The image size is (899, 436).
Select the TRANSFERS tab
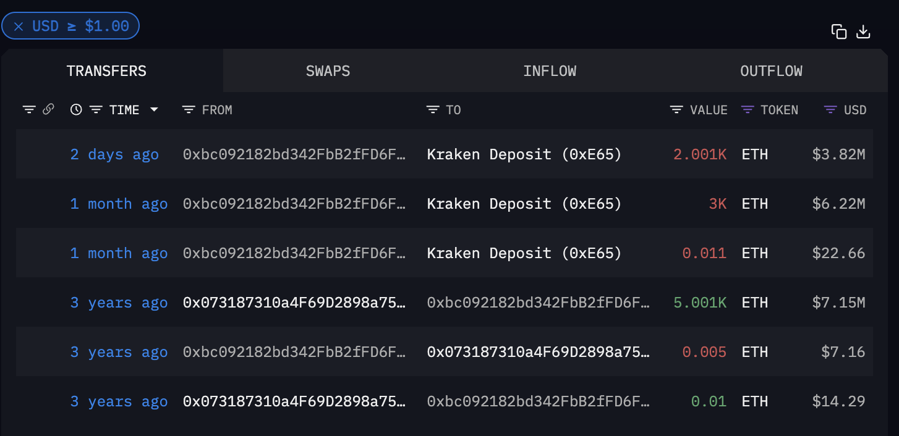pyautogui.click(x=106, y=71)
